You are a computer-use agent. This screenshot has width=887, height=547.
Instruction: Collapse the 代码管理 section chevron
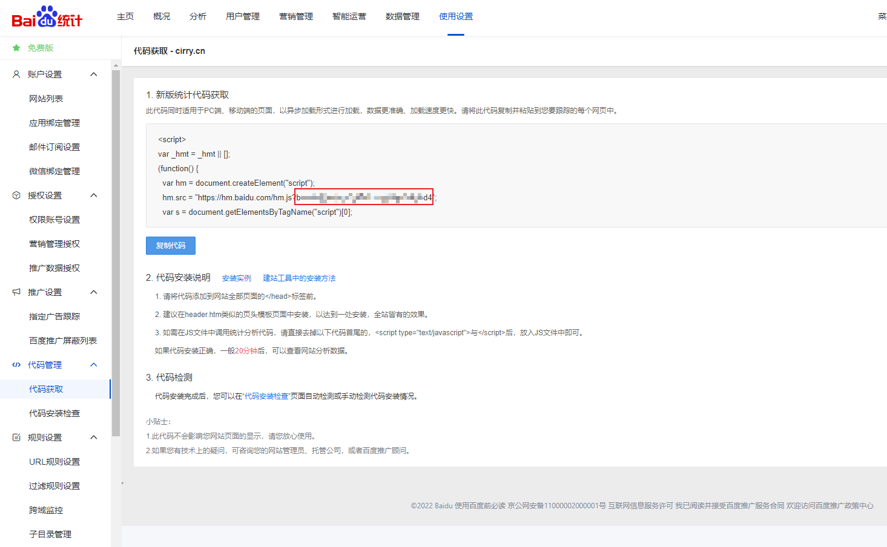coord(94,365)
